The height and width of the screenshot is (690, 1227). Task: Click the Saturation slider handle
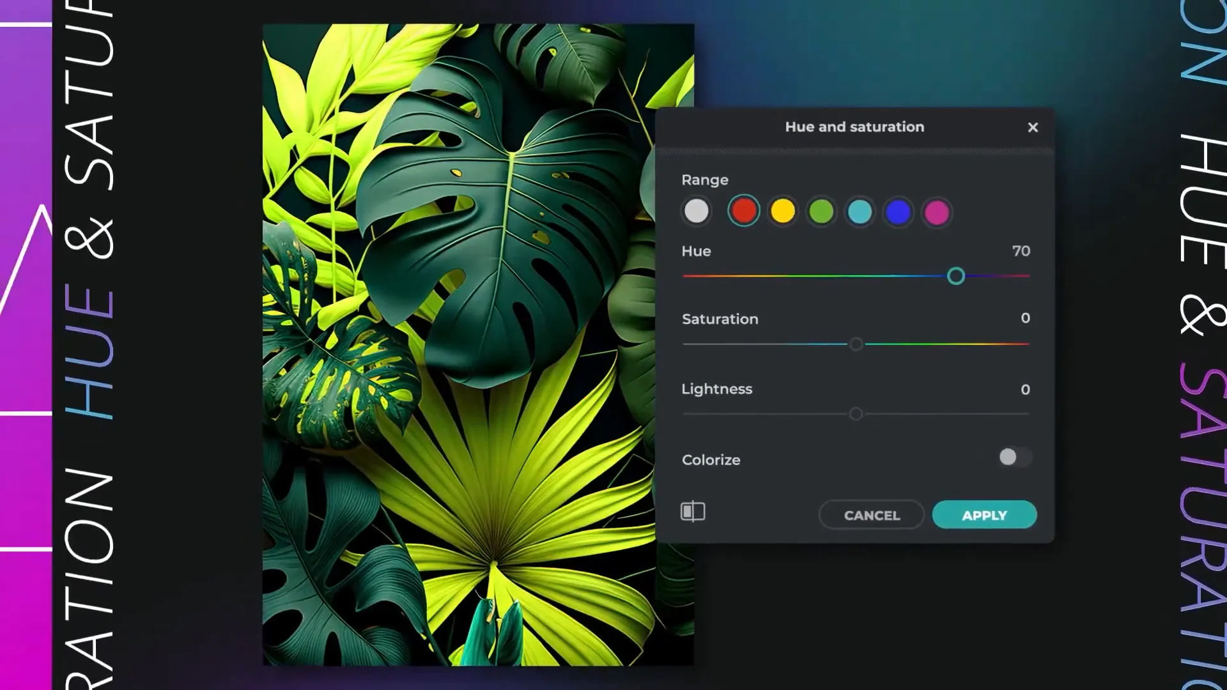point(856,344)
